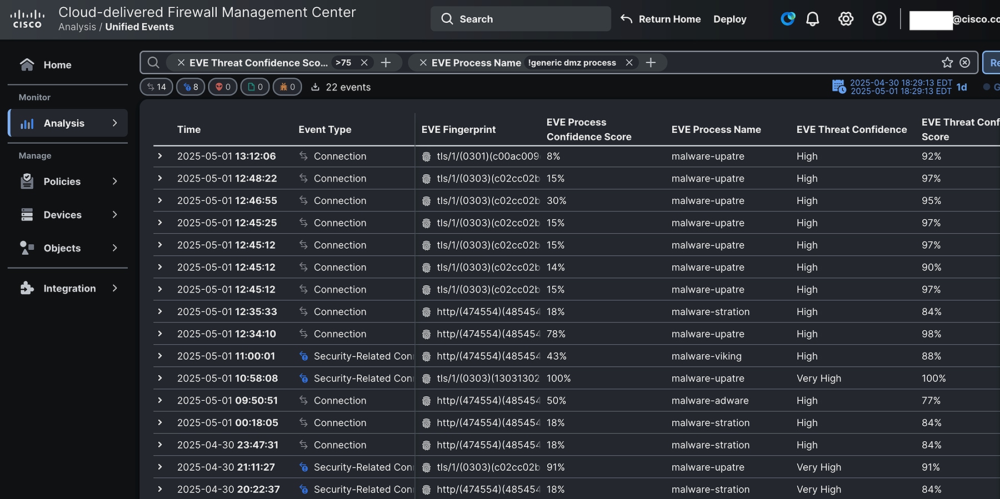Expand the 2025-05-01 12:35:33 event row
This screenshot has width=1000, height=499.
pos(160,311)
